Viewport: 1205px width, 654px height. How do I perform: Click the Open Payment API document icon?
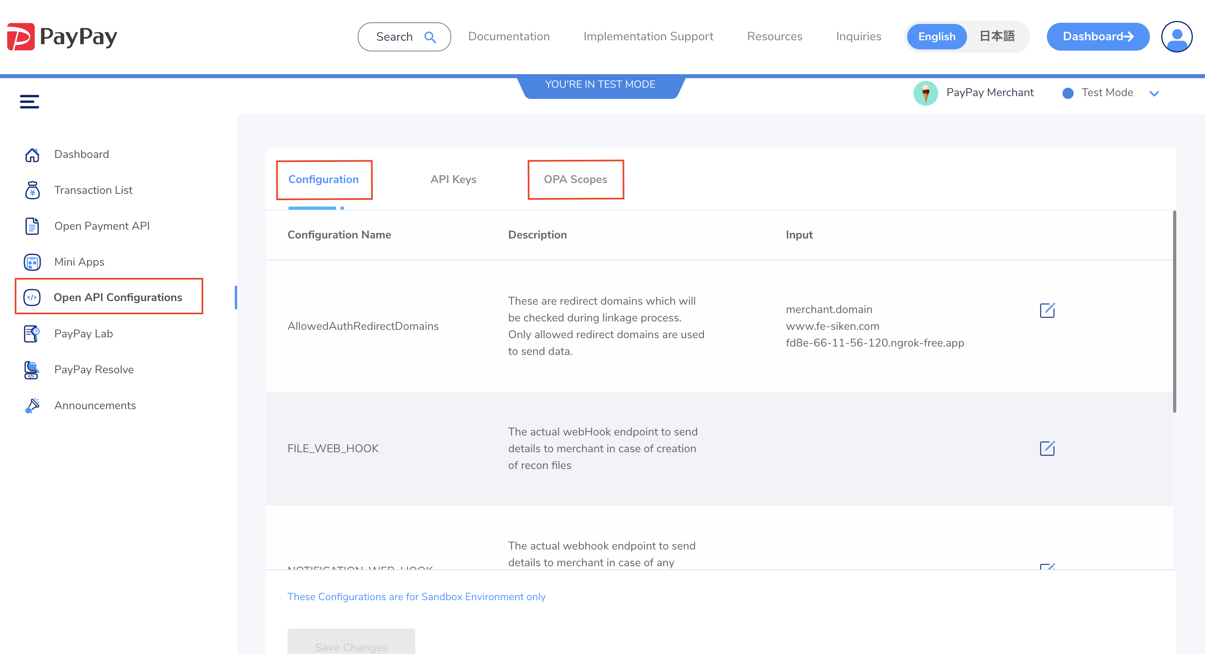pyautogui.click(x=32, y=226)
